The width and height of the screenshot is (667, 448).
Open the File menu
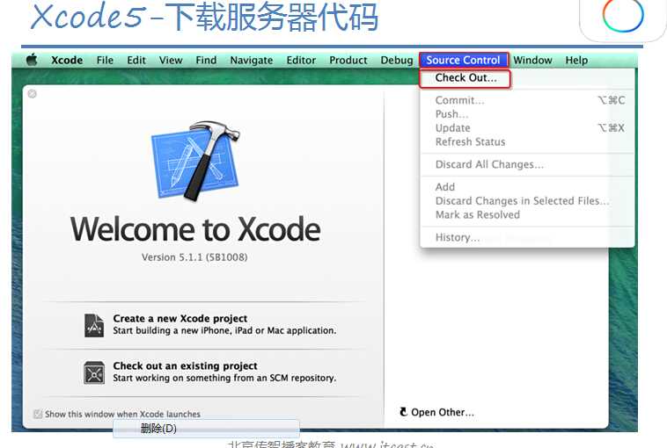click(x=105, y=61)
